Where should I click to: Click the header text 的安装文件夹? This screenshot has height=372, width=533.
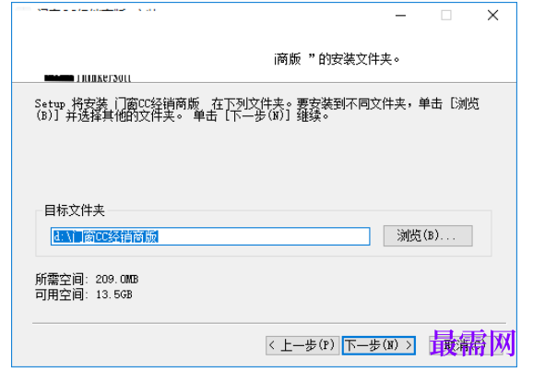359,59
